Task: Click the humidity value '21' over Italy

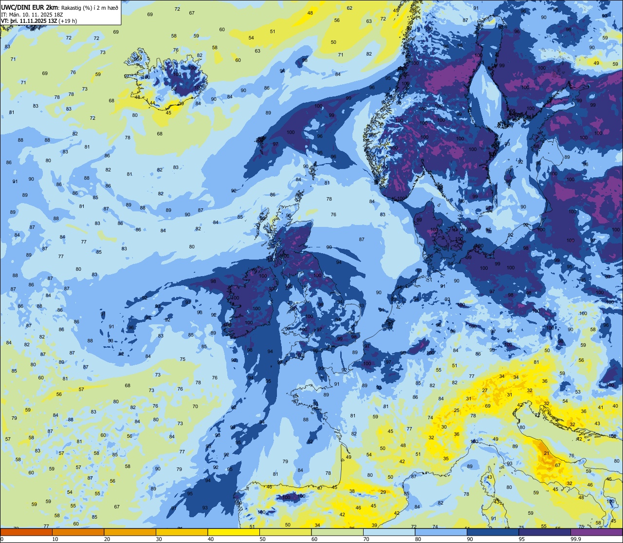Action: [547, 453]
